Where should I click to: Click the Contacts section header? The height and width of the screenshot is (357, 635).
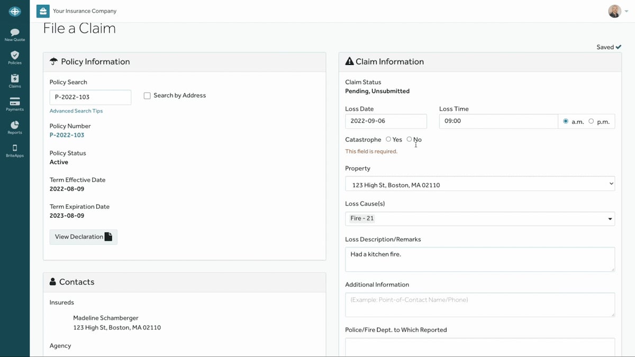pyautogui.click(x=76, y=281)
